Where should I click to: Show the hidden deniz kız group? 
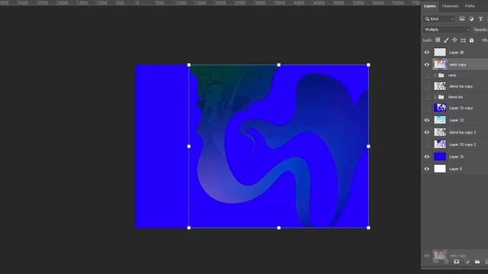coord(427,97)
